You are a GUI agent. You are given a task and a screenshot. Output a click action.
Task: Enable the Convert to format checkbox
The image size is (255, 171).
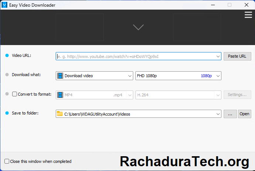click(14, 94)
